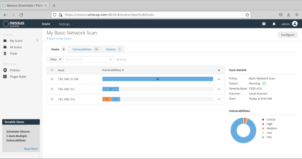Follow the Back to My Scans link
The width and height of the screenshot is (302, 159).
tap(59, 39)
